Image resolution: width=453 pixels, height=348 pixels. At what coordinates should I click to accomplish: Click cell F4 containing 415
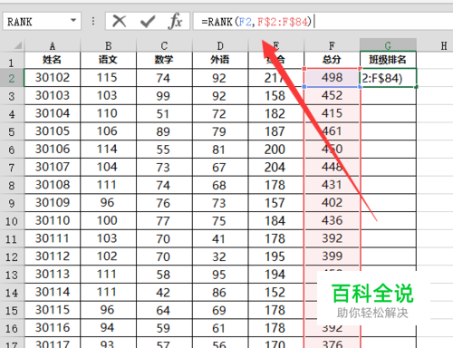332,113
